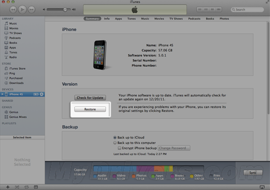The width and height of the screenshot is (270, 190).
Task: Click the Restore button
Action: click(90, 109)
